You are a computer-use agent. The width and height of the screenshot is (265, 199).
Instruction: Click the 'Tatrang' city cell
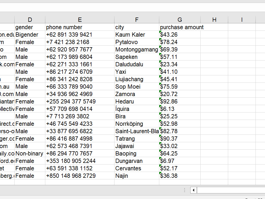(137, 139)
